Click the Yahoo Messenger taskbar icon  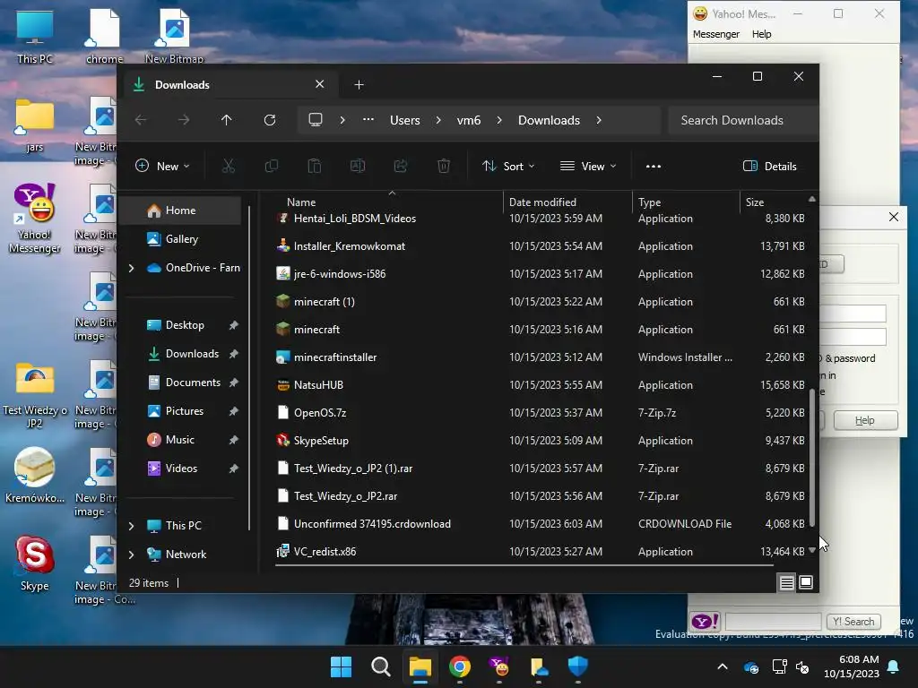point(498,666)
